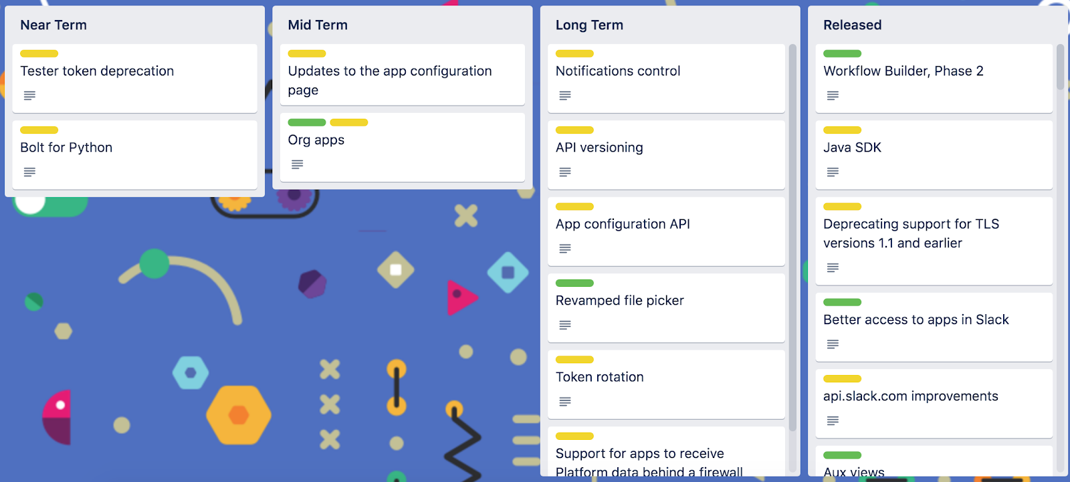Click yellow label on Token rotation card
The height and width of the screenshot is (482, 1070).
click(574, 360)
